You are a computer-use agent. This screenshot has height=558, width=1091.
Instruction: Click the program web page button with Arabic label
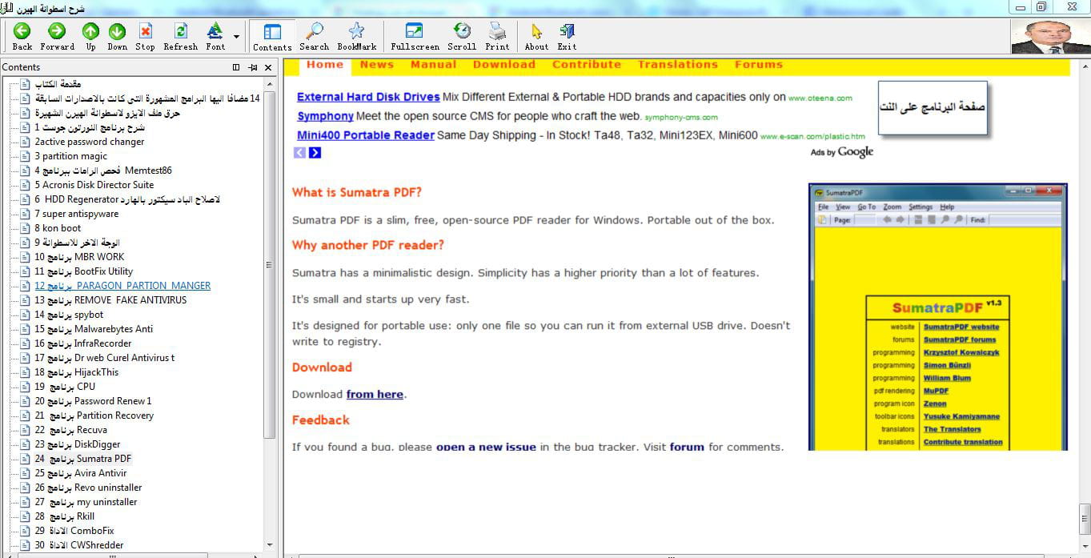pos(933,106)
